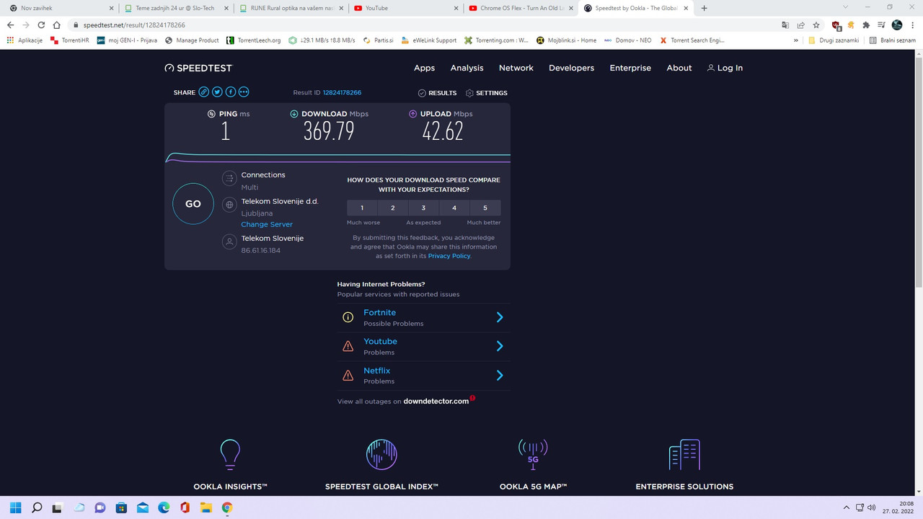Open Aplikacije apps shortcut
This screenshot has width=923, height=519.
pos(25,40)
